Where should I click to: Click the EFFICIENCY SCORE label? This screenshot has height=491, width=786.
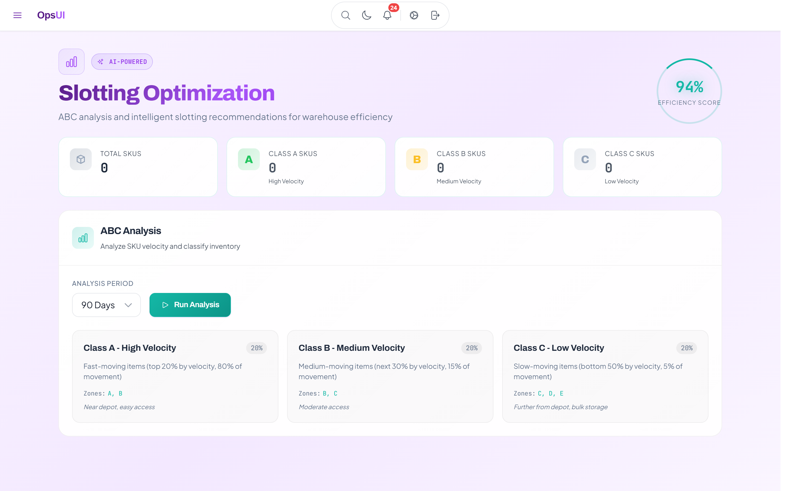[x=689, y=103]
